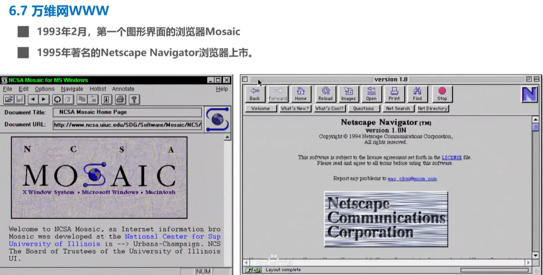The image size is (543, 275).
Task: Open the Navigate menu in Mosaic
Action: click(x=72, y=89)
